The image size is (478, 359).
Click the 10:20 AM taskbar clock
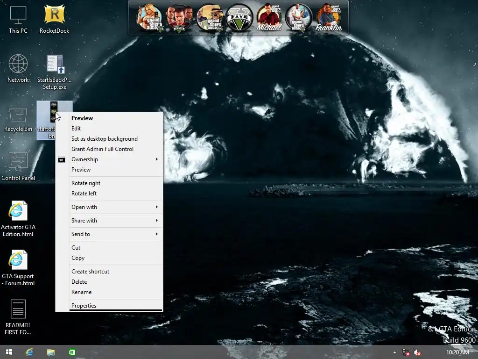[x=457, y=352]
